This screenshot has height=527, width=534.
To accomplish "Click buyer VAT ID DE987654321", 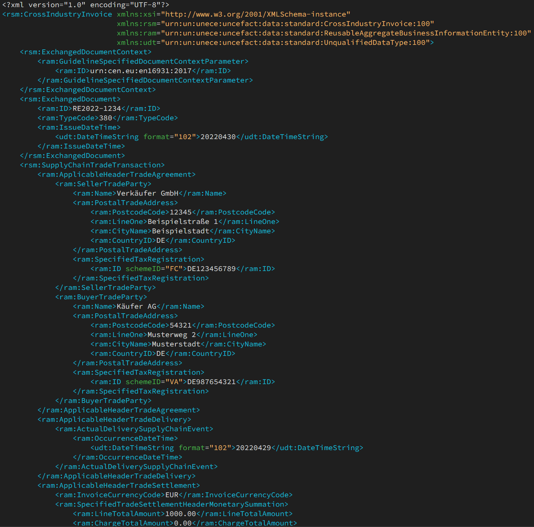I will pos(211,382).
